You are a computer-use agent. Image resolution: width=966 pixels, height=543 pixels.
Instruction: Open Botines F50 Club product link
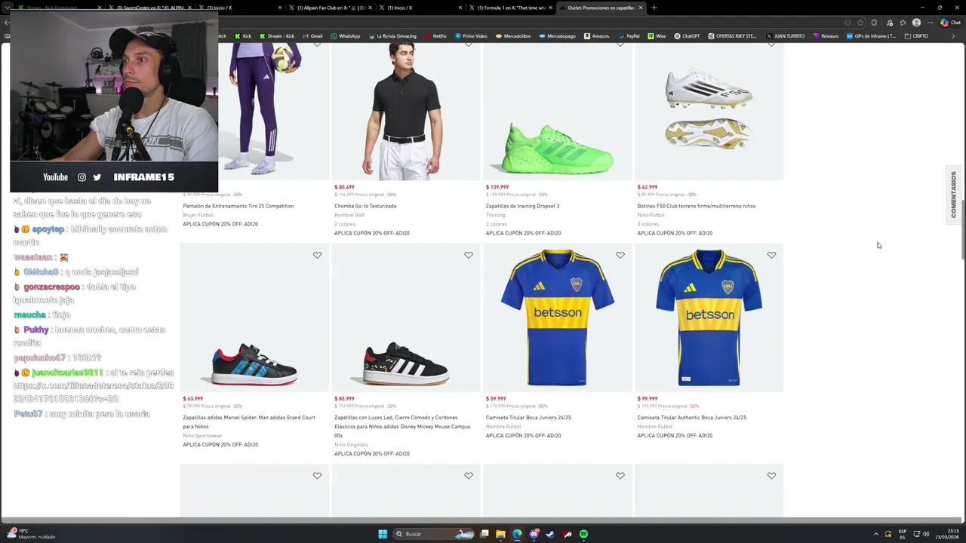(x=696, y=206)
